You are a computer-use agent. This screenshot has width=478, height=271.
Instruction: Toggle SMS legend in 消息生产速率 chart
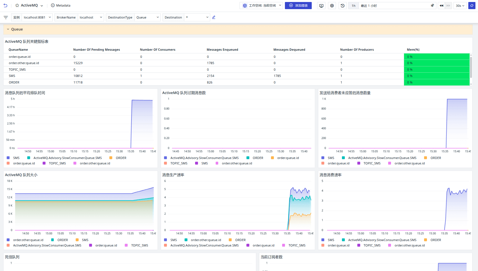[174, 240]
